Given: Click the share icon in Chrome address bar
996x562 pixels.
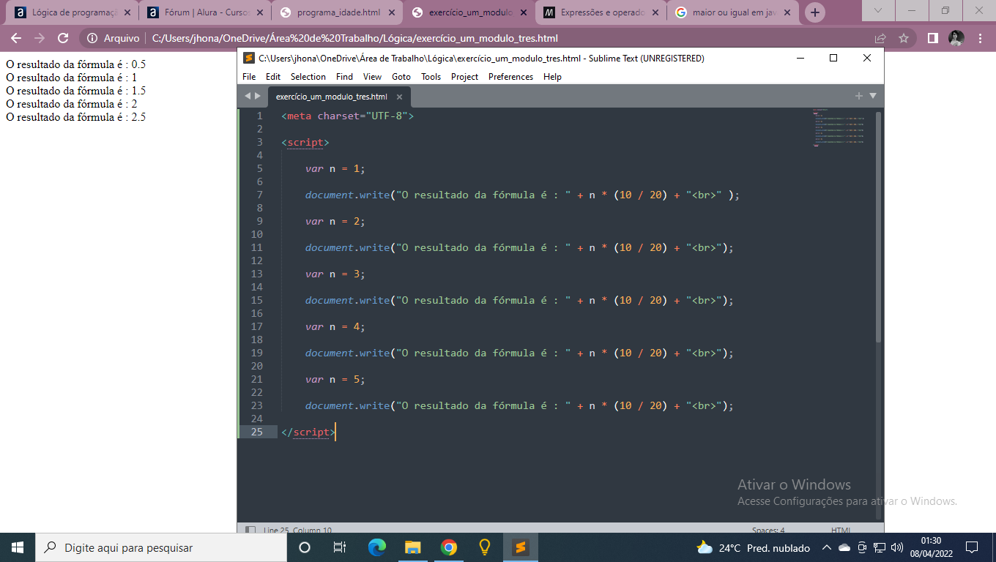Looking at the screenshot, I should [880, 38].
